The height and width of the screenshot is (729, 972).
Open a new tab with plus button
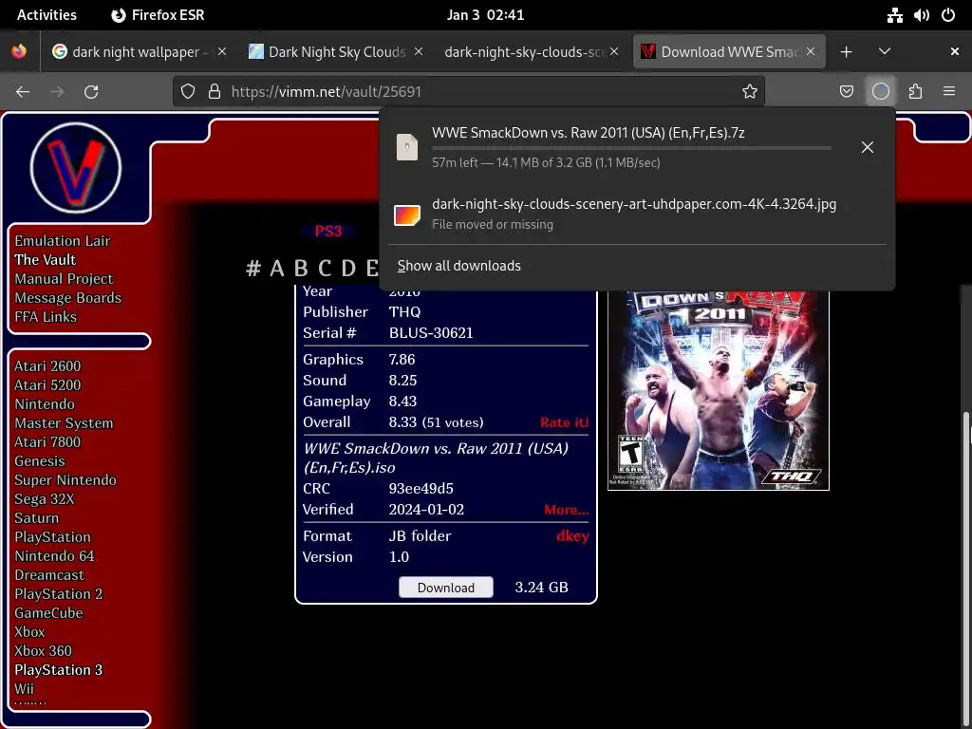846,52
